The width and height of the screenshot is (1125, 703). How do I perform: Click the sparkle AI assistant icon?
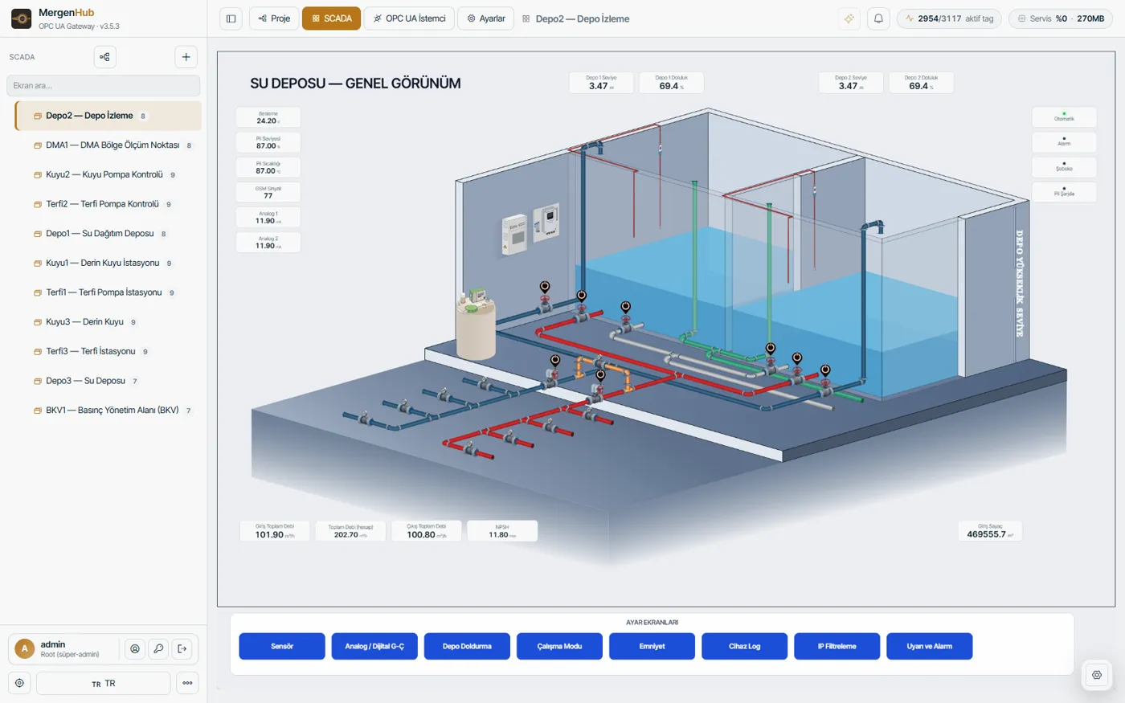[849, 18]
